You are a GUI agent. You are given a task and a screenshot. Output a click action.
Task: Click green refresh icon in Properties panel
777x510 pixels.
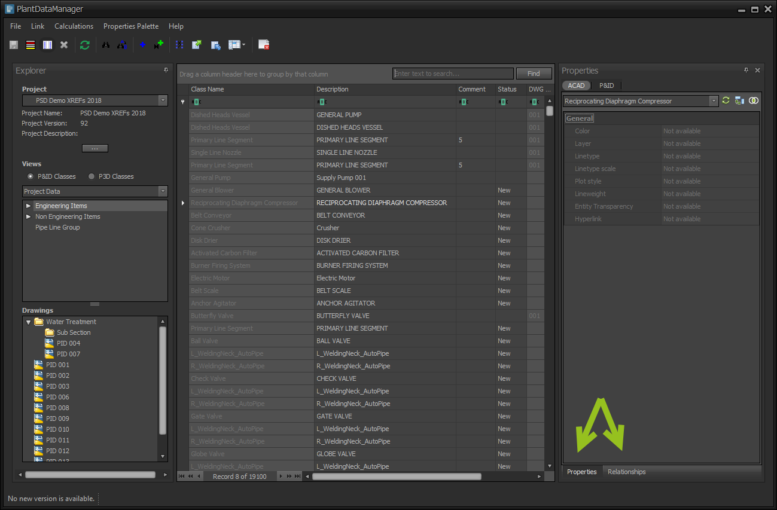(x=726, y=101)
